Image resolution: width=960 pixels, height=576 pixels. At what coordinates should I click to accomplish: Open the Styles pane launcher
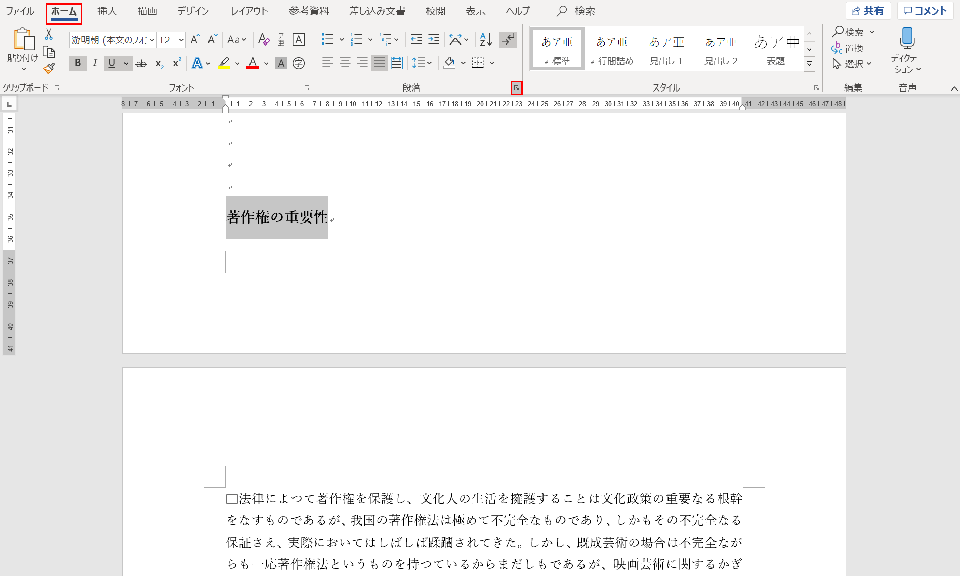pyautogui.click(x=816, y=88)
